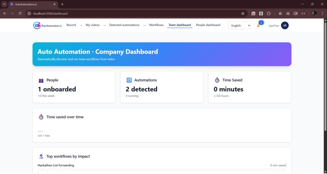Click the address bar URL
Viewport: 327px width, 174px height.
pyautogui.click(x=50, y=13)
